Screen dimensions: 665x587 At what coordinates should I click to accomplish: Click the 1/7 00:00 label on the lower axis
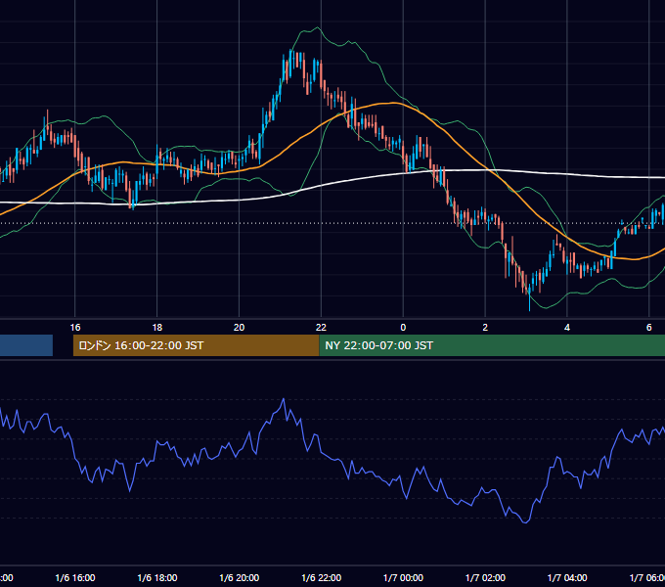[403, 577]
